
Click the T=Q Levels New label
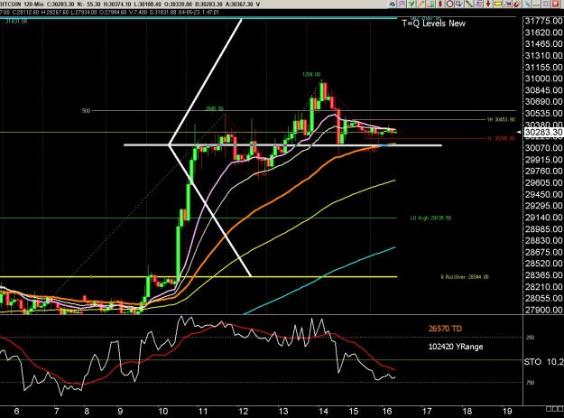[x=433, y=23]
